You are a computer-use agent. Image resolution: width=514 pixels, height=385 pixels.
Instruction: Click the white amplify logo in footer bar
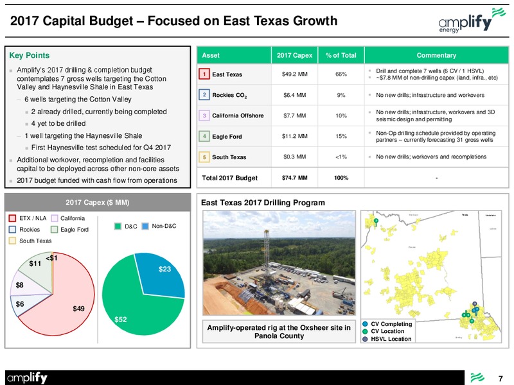click(x=27, y=378)
